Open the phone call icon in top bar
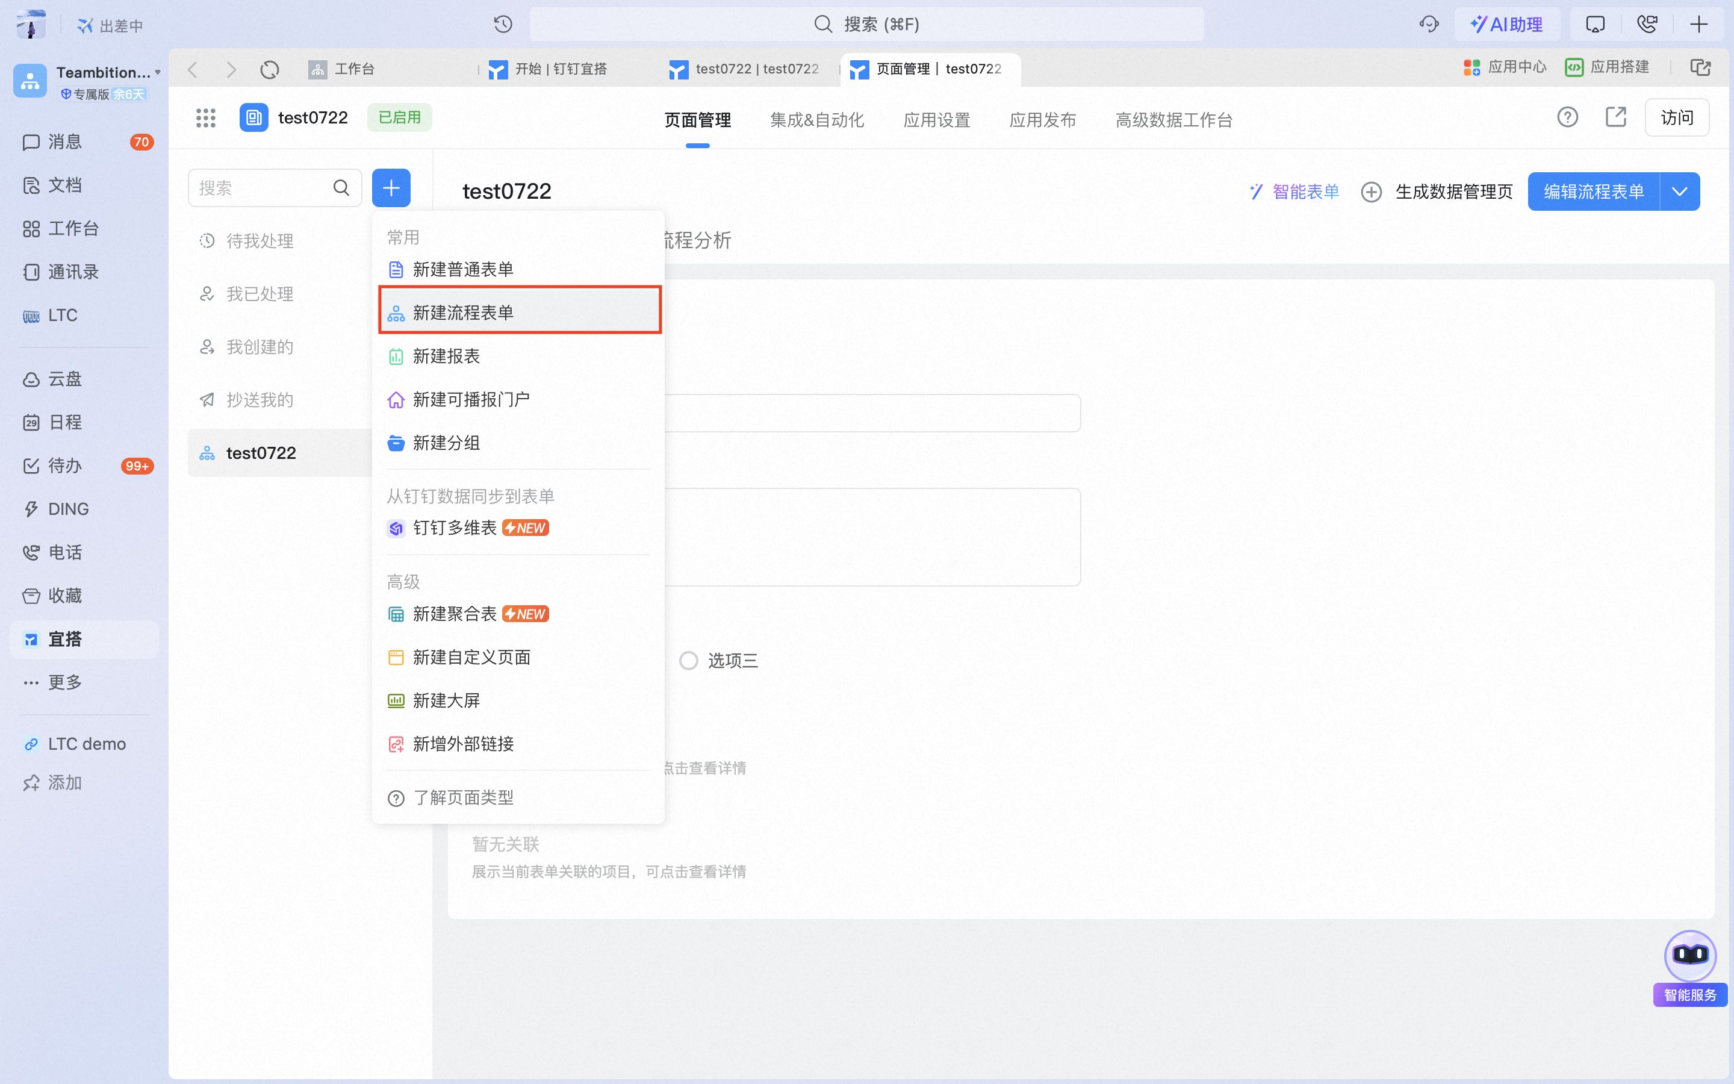1734x1084 pixels. [1647, 24]
